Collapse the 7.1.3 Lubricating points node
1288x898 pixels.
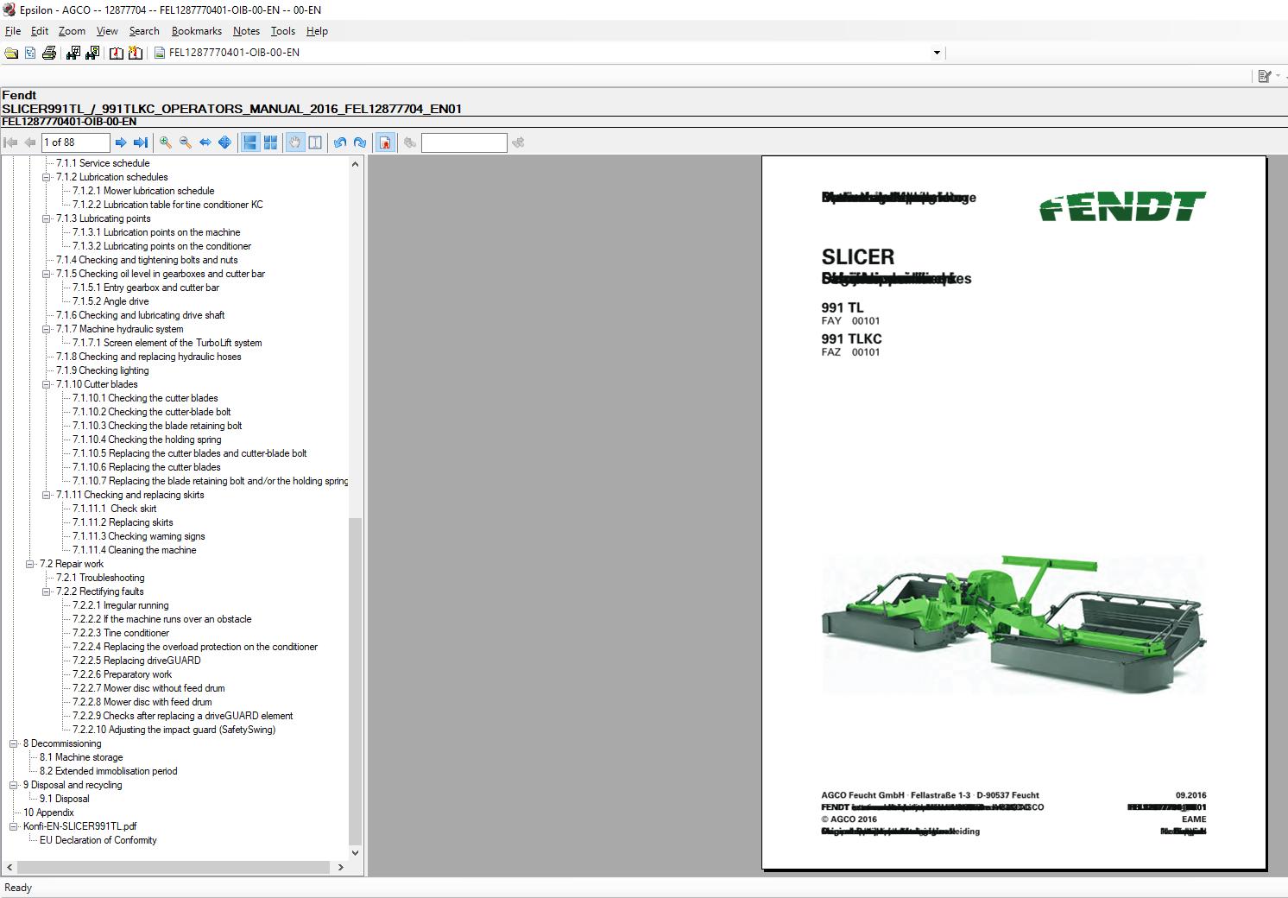[x=47, y=218]
